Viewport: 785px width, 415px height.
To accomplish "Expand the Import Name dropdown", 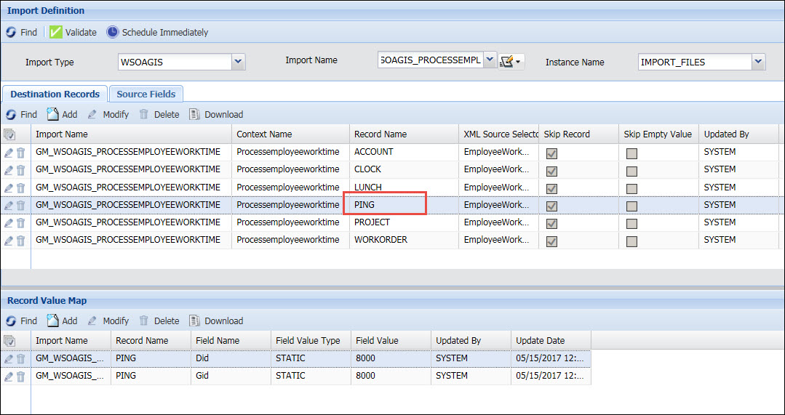I will coord(489,60).
